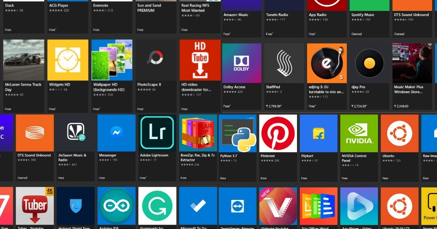
Task: Open the Trio Office Word icon
Action: point(318,206)
